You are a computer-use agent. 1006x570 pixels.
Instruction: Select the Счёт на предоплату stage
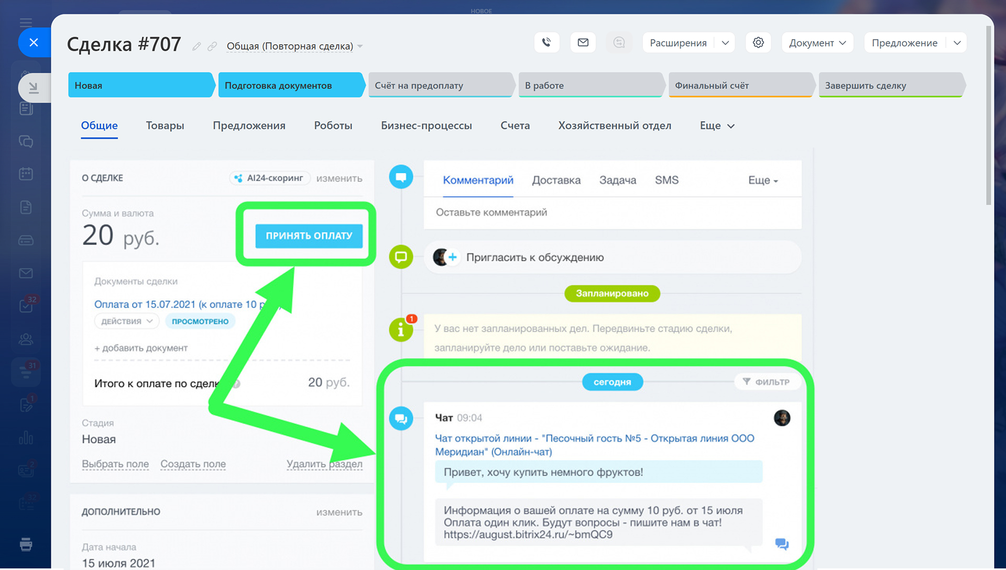441,85
